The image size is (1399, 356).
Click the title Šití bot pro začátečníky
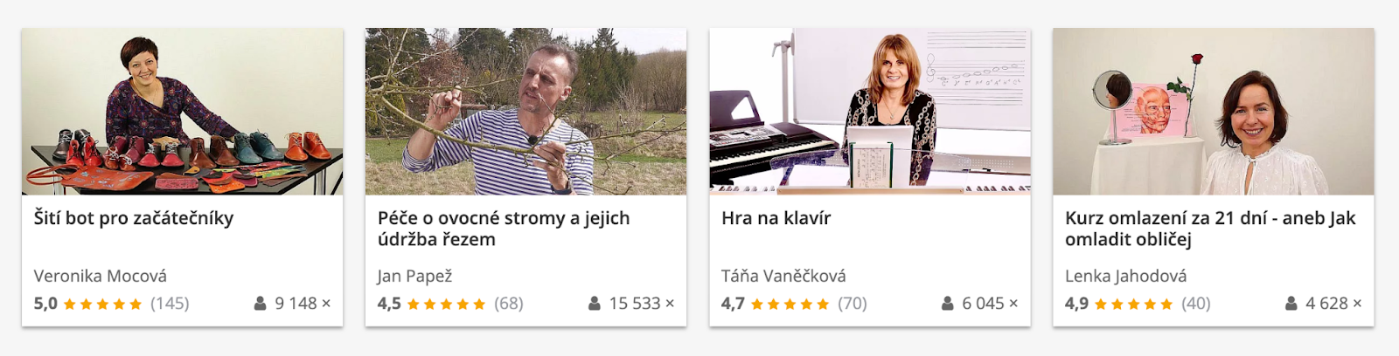point(134,218)
